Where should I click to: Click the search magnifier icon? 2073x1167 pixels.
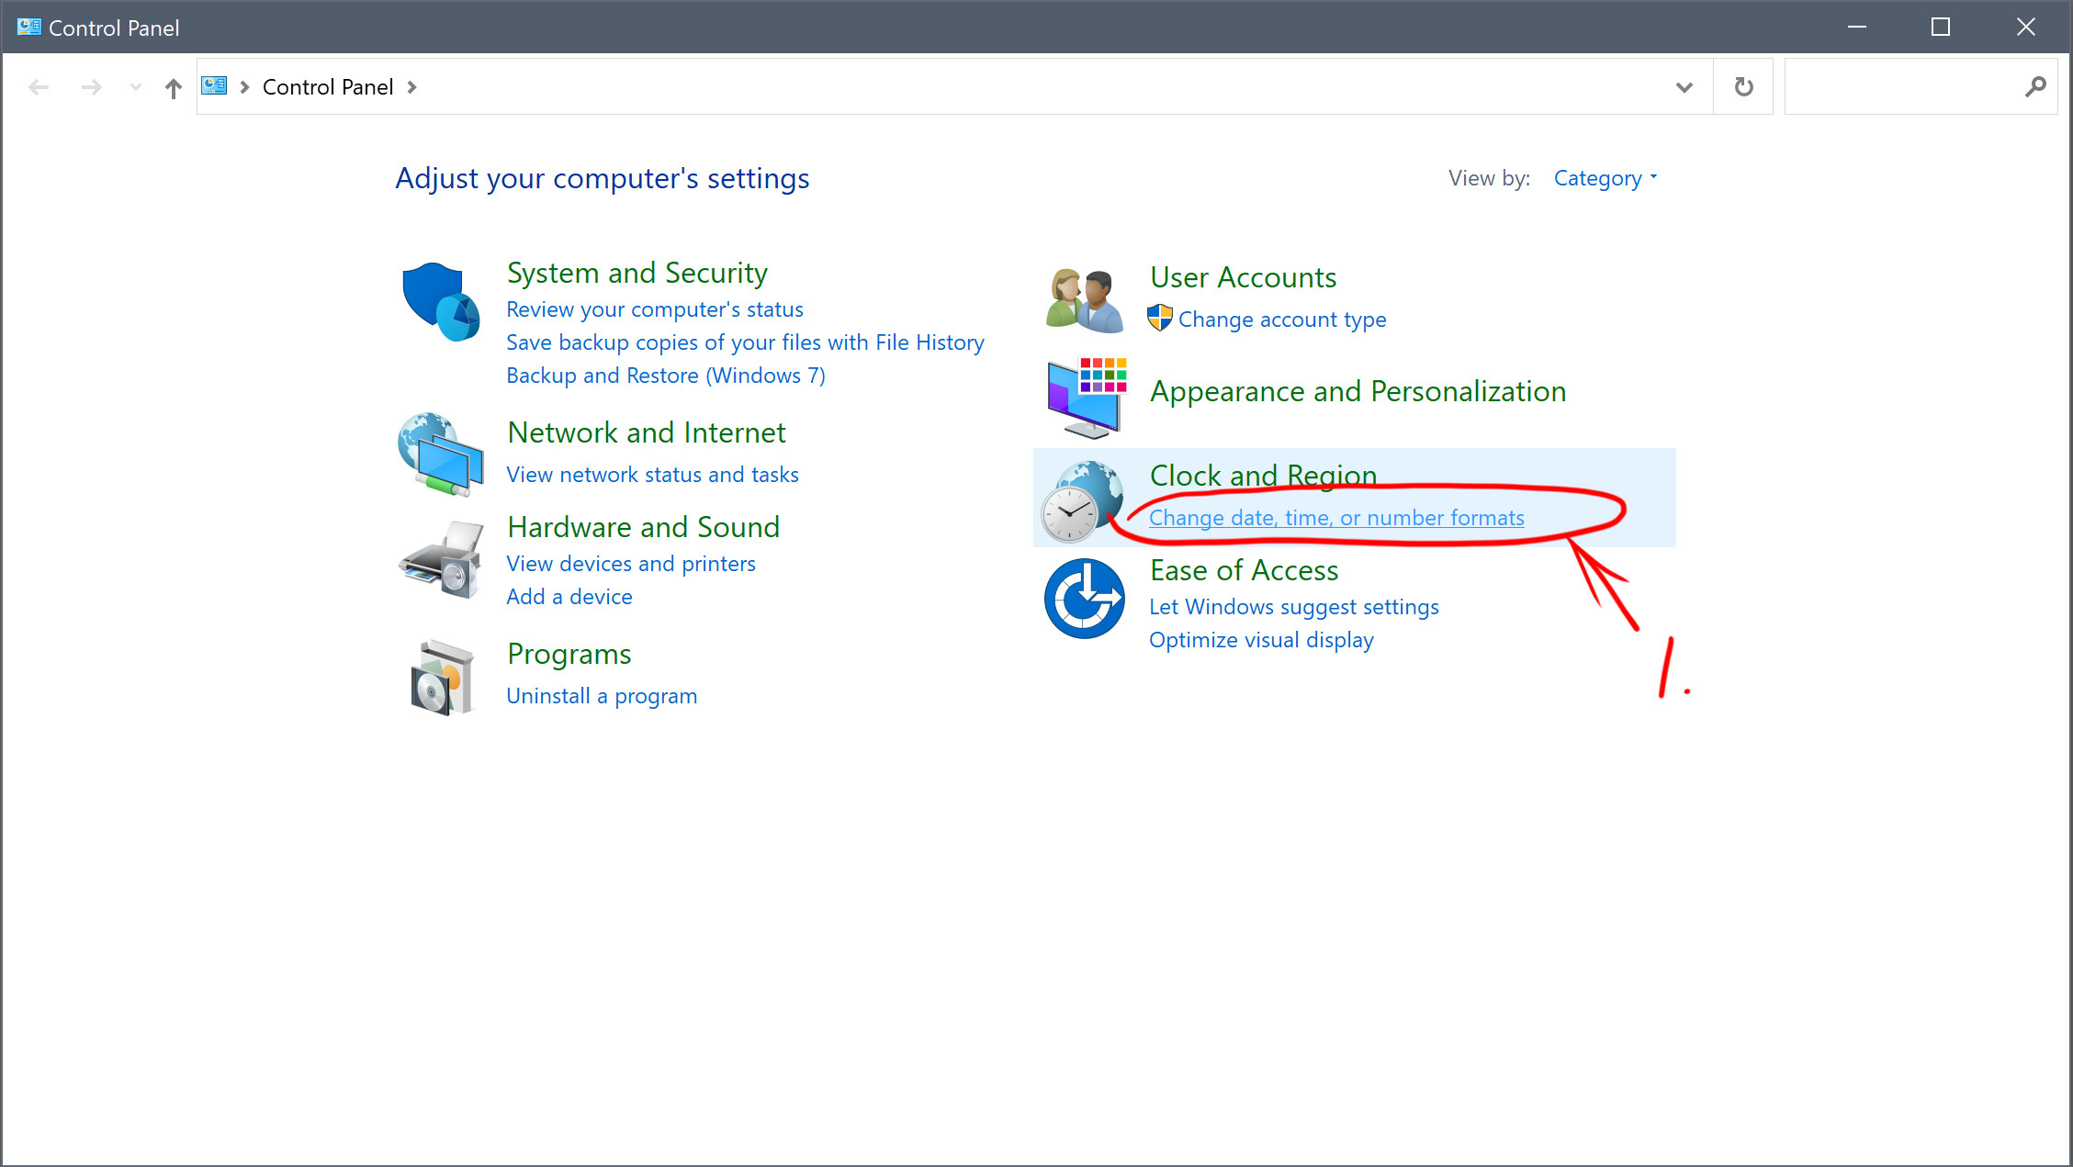click(x=2035, y=86)
